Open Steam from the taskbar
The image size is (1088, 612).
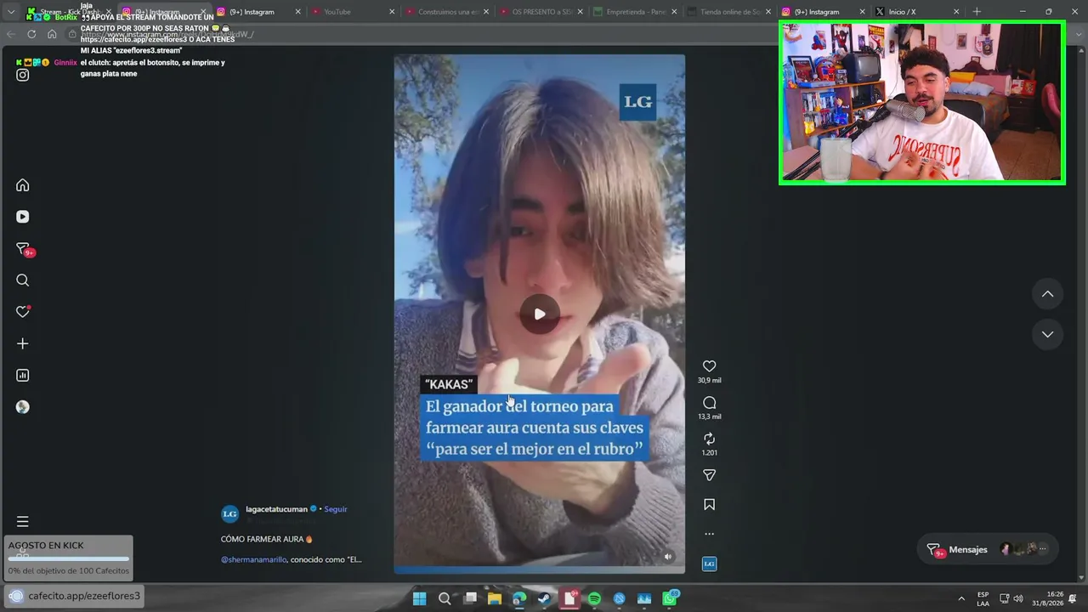coord(545,598)
